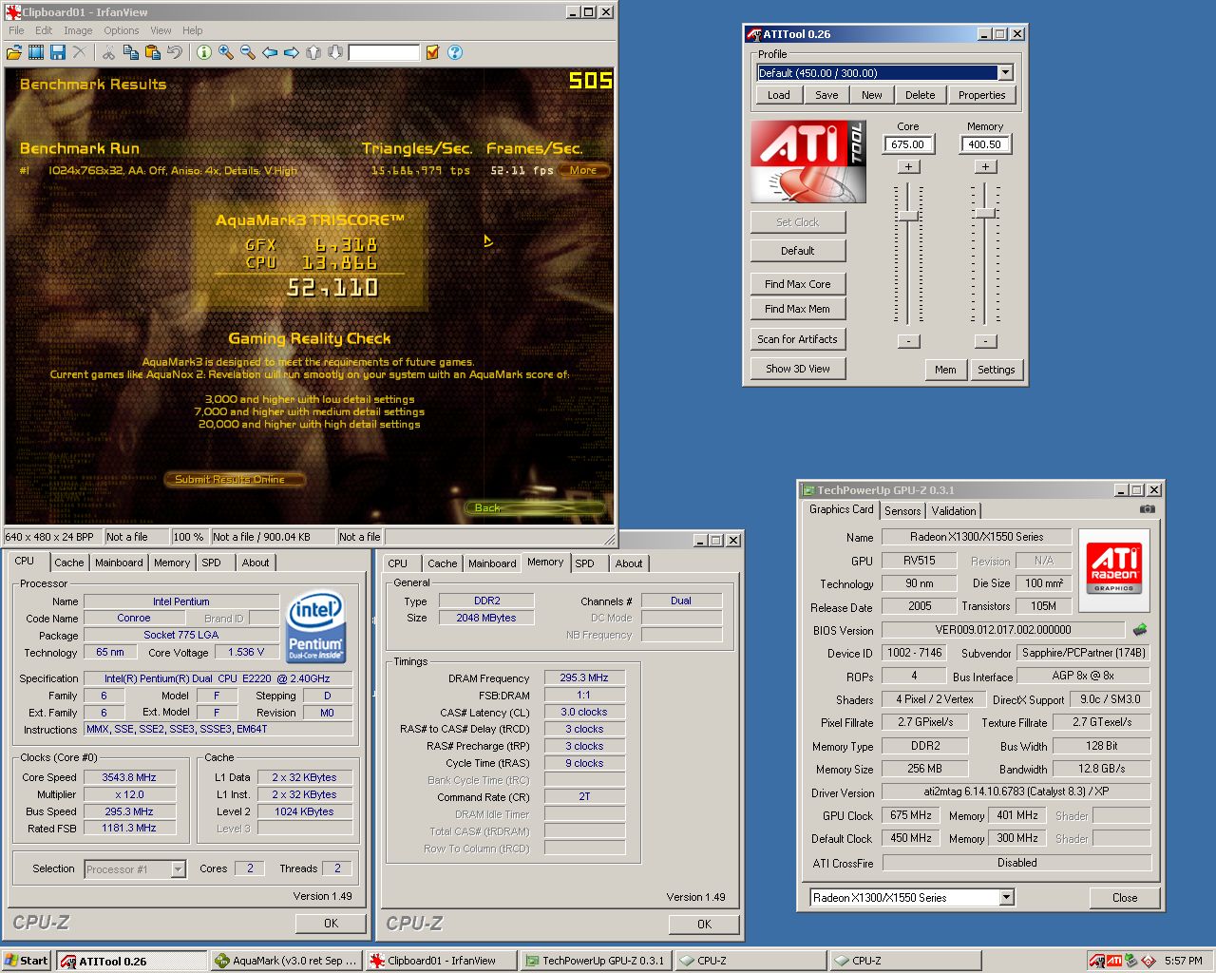The height and width of the screenshot is (973, 1216).
Task: Open the Image menu in IrfanView
Action: pyautogui.click(x=78, y=30)
